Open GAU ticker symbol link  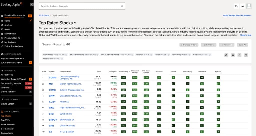[51, 126]
